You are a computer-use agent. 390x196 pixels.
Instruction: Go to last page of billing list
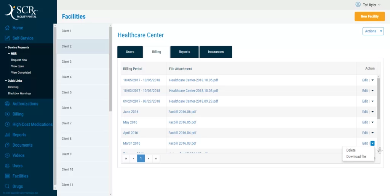156,158
